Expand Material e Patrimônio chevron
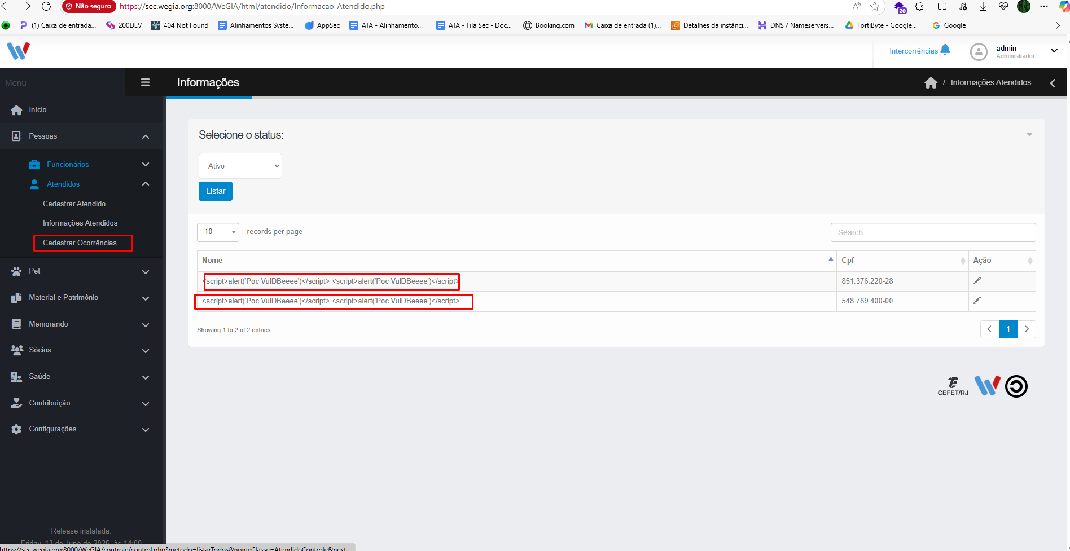Image resolution: width=1070 pixels, height=551 pixels. (146, 298)
